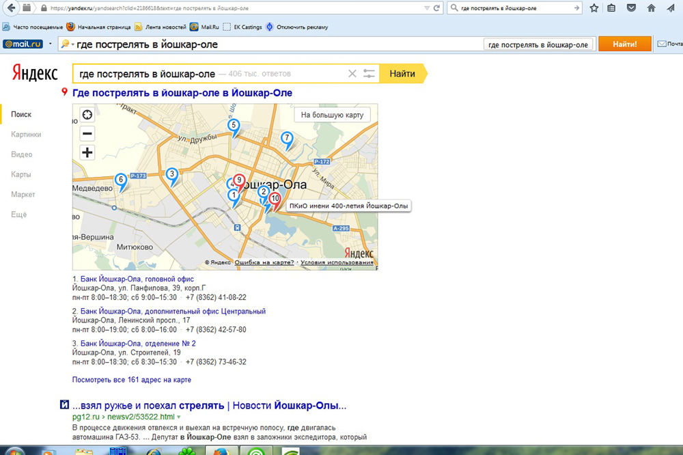Clear the Yandex search query
Viewport: 683px width, 455px height.
(352, 74)
